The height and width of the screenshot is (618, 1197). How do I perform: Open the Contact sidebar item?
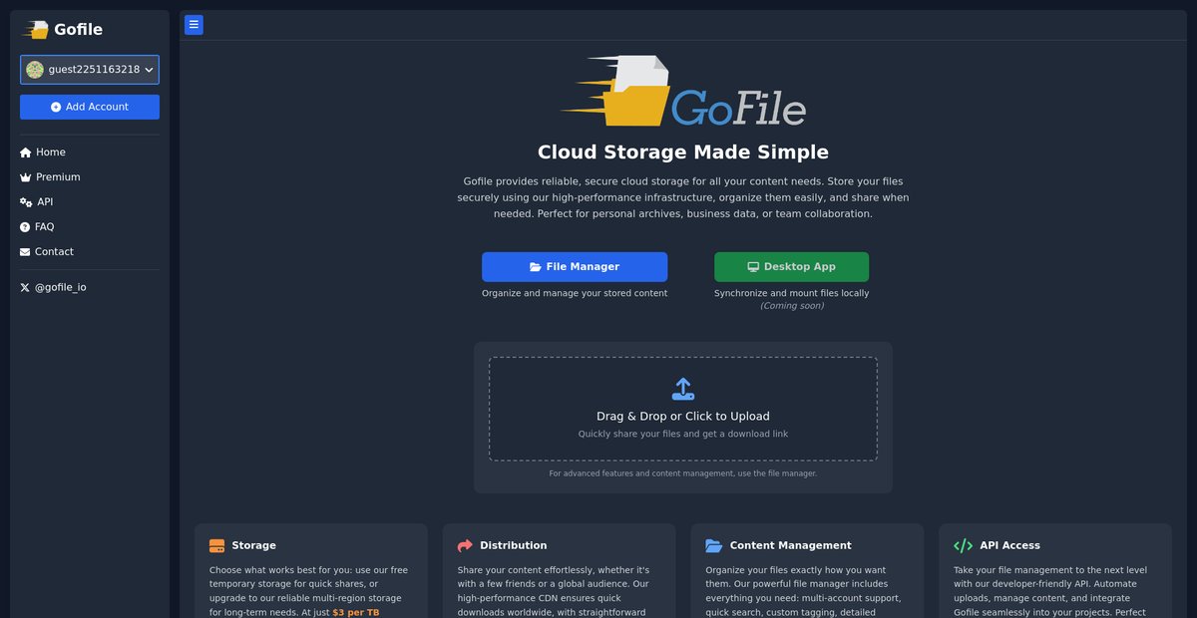click(x=47, y=252)
